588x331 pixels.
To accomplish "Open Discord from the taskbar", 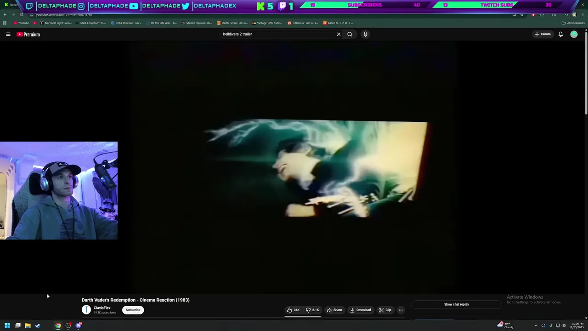I will [x=79, y=325].
